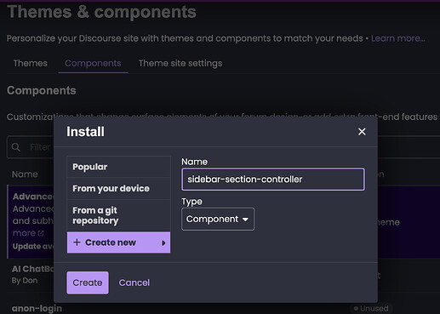Close the Install dialog with X icon
440x314 pixels.
pos(362,132)
